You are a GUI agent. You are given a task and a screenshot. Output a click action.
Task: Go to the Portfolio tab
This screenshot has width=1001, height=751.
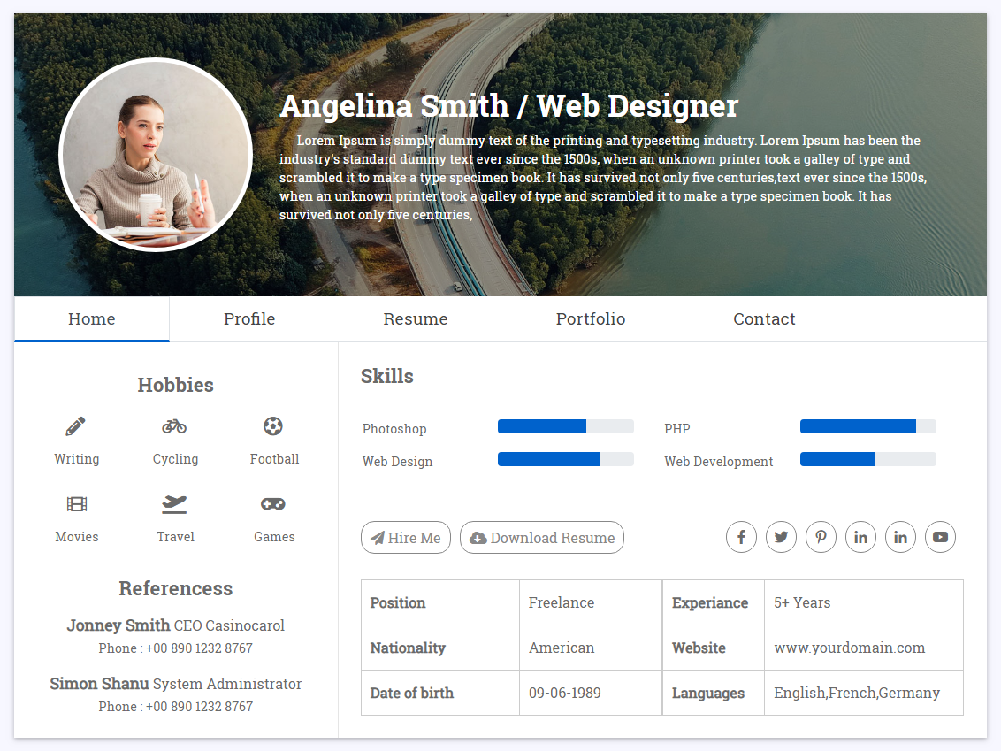tap(591, 319)
